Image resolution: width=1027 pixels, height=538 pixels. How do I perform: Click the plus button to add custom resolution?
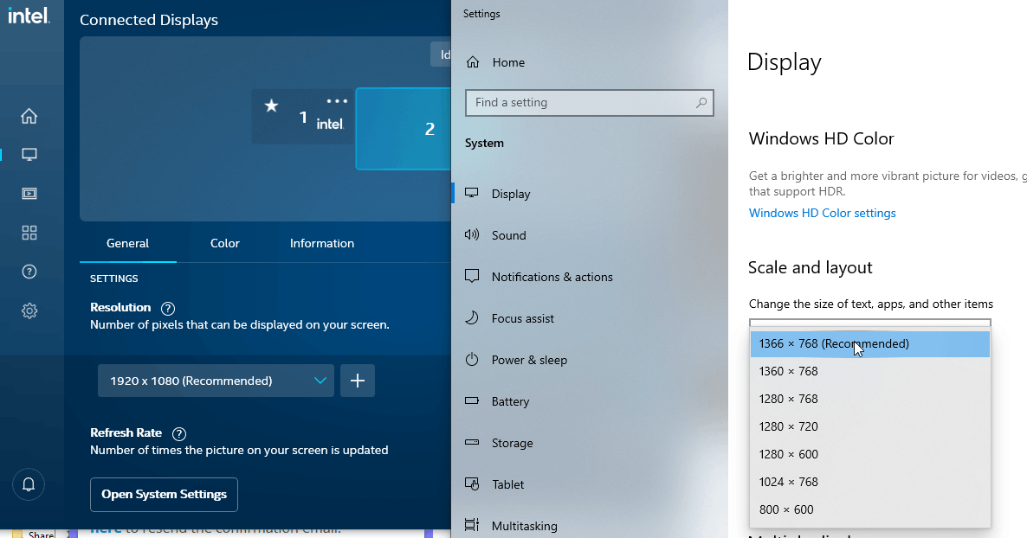tap(357, 380)
